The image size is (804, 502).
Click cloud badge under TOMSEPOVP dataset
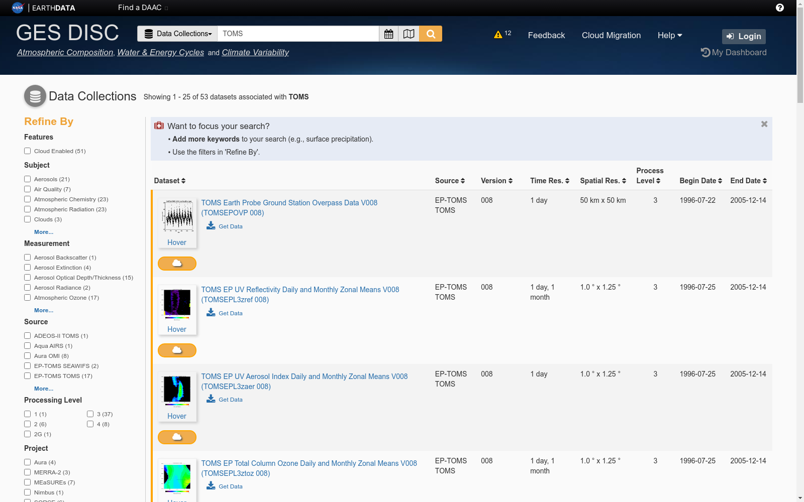pos(177,264)
